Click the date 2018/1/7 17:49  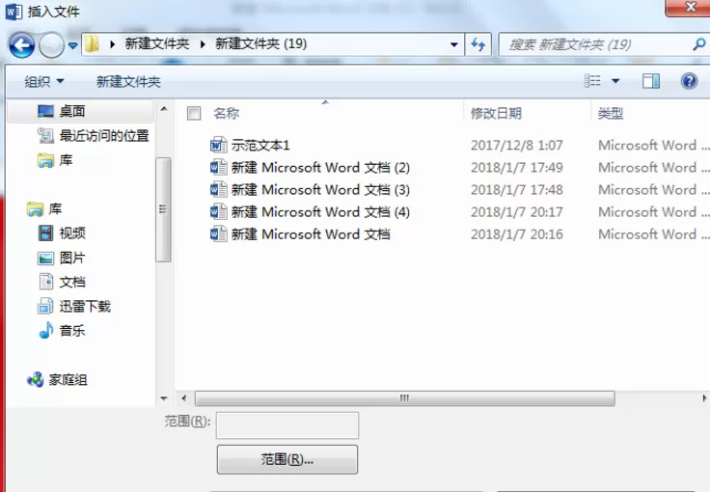click(517, 168)
